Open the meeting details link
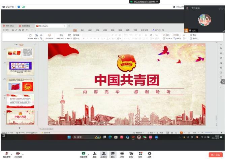This screenshot has width=225, height=159. [x=8, y=7]
